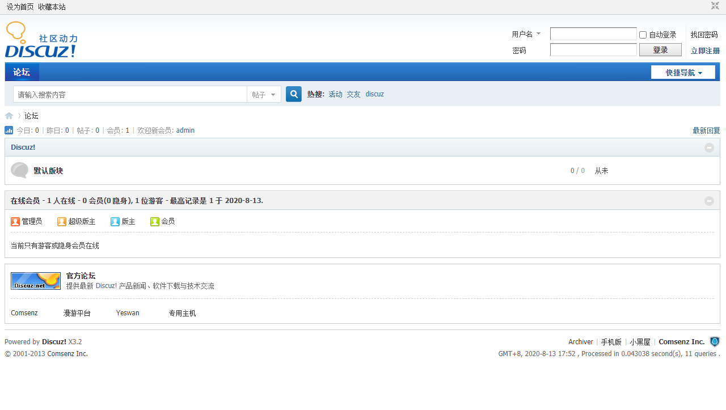Image resolution: width=726 pixels, height=410 pixels.
Task: Click the 当前只有游客或隐身会员在线 message
Action: [55, 246]
